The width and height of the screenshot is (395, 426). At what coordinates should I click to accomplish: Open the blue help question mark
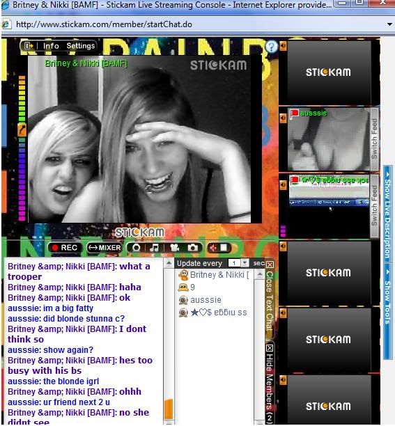271,47
